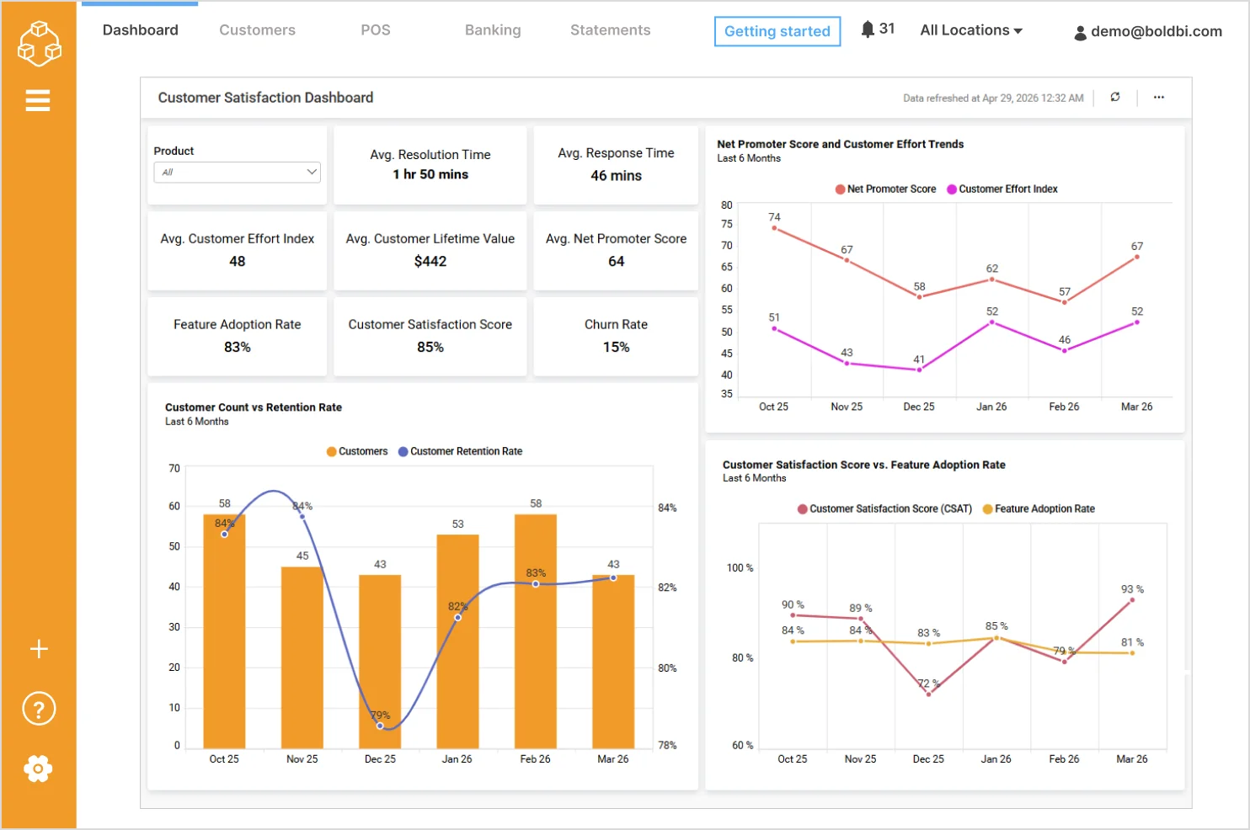Click the CSAT data point labeled 93 %

(x=1132, y=599)
